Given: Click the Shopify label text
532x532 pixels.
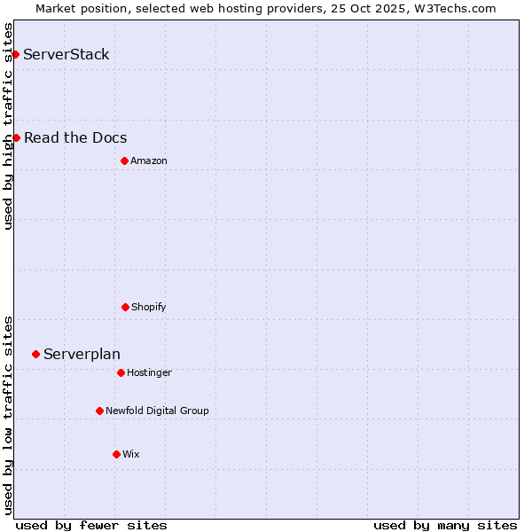Looking at the screenshot, I should tap(149, 307).
